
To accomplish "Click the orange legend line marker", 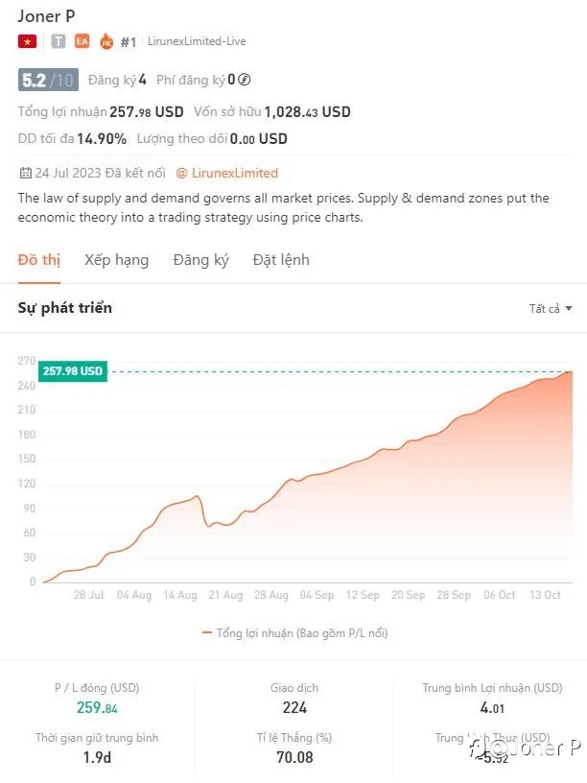I will [x=206, y=632].
